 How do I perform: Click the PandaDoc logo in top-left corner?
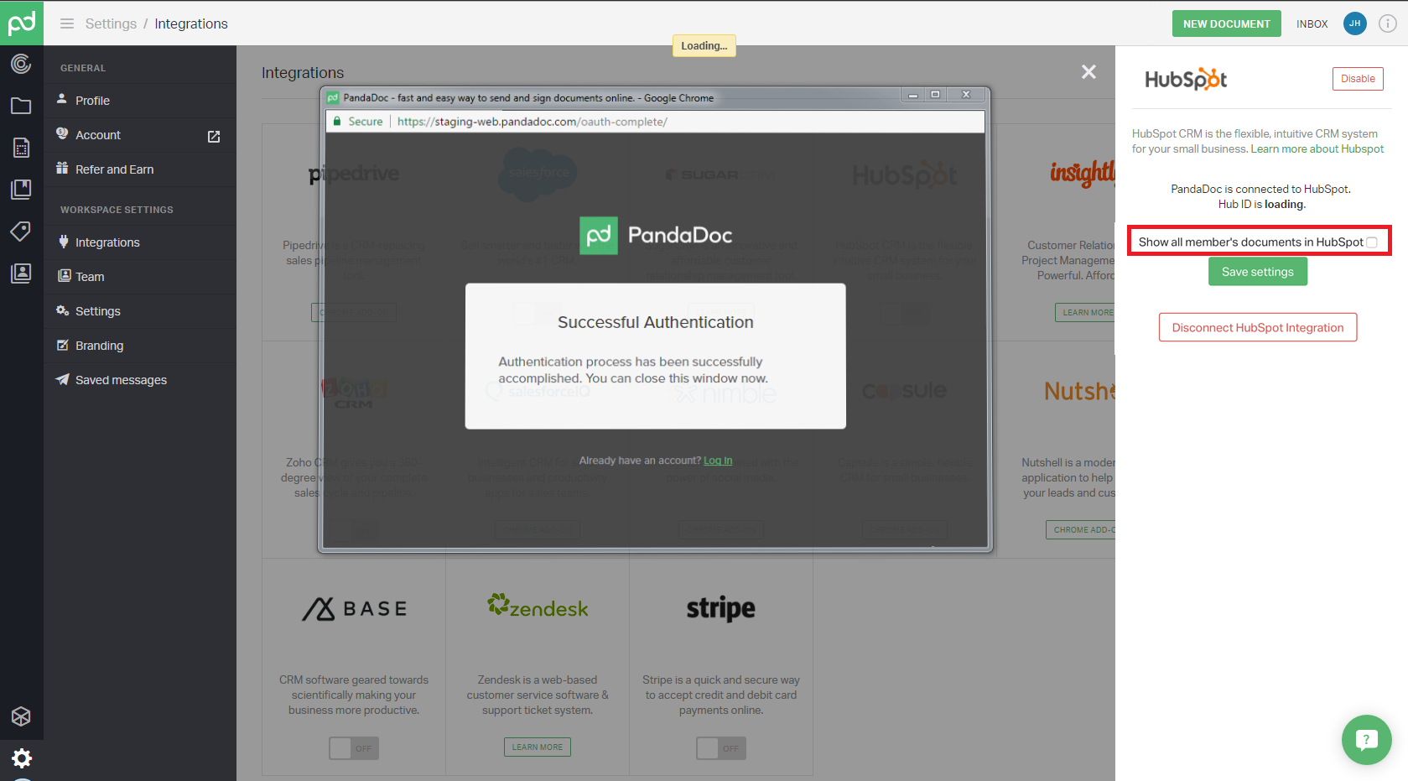point(22,23)
